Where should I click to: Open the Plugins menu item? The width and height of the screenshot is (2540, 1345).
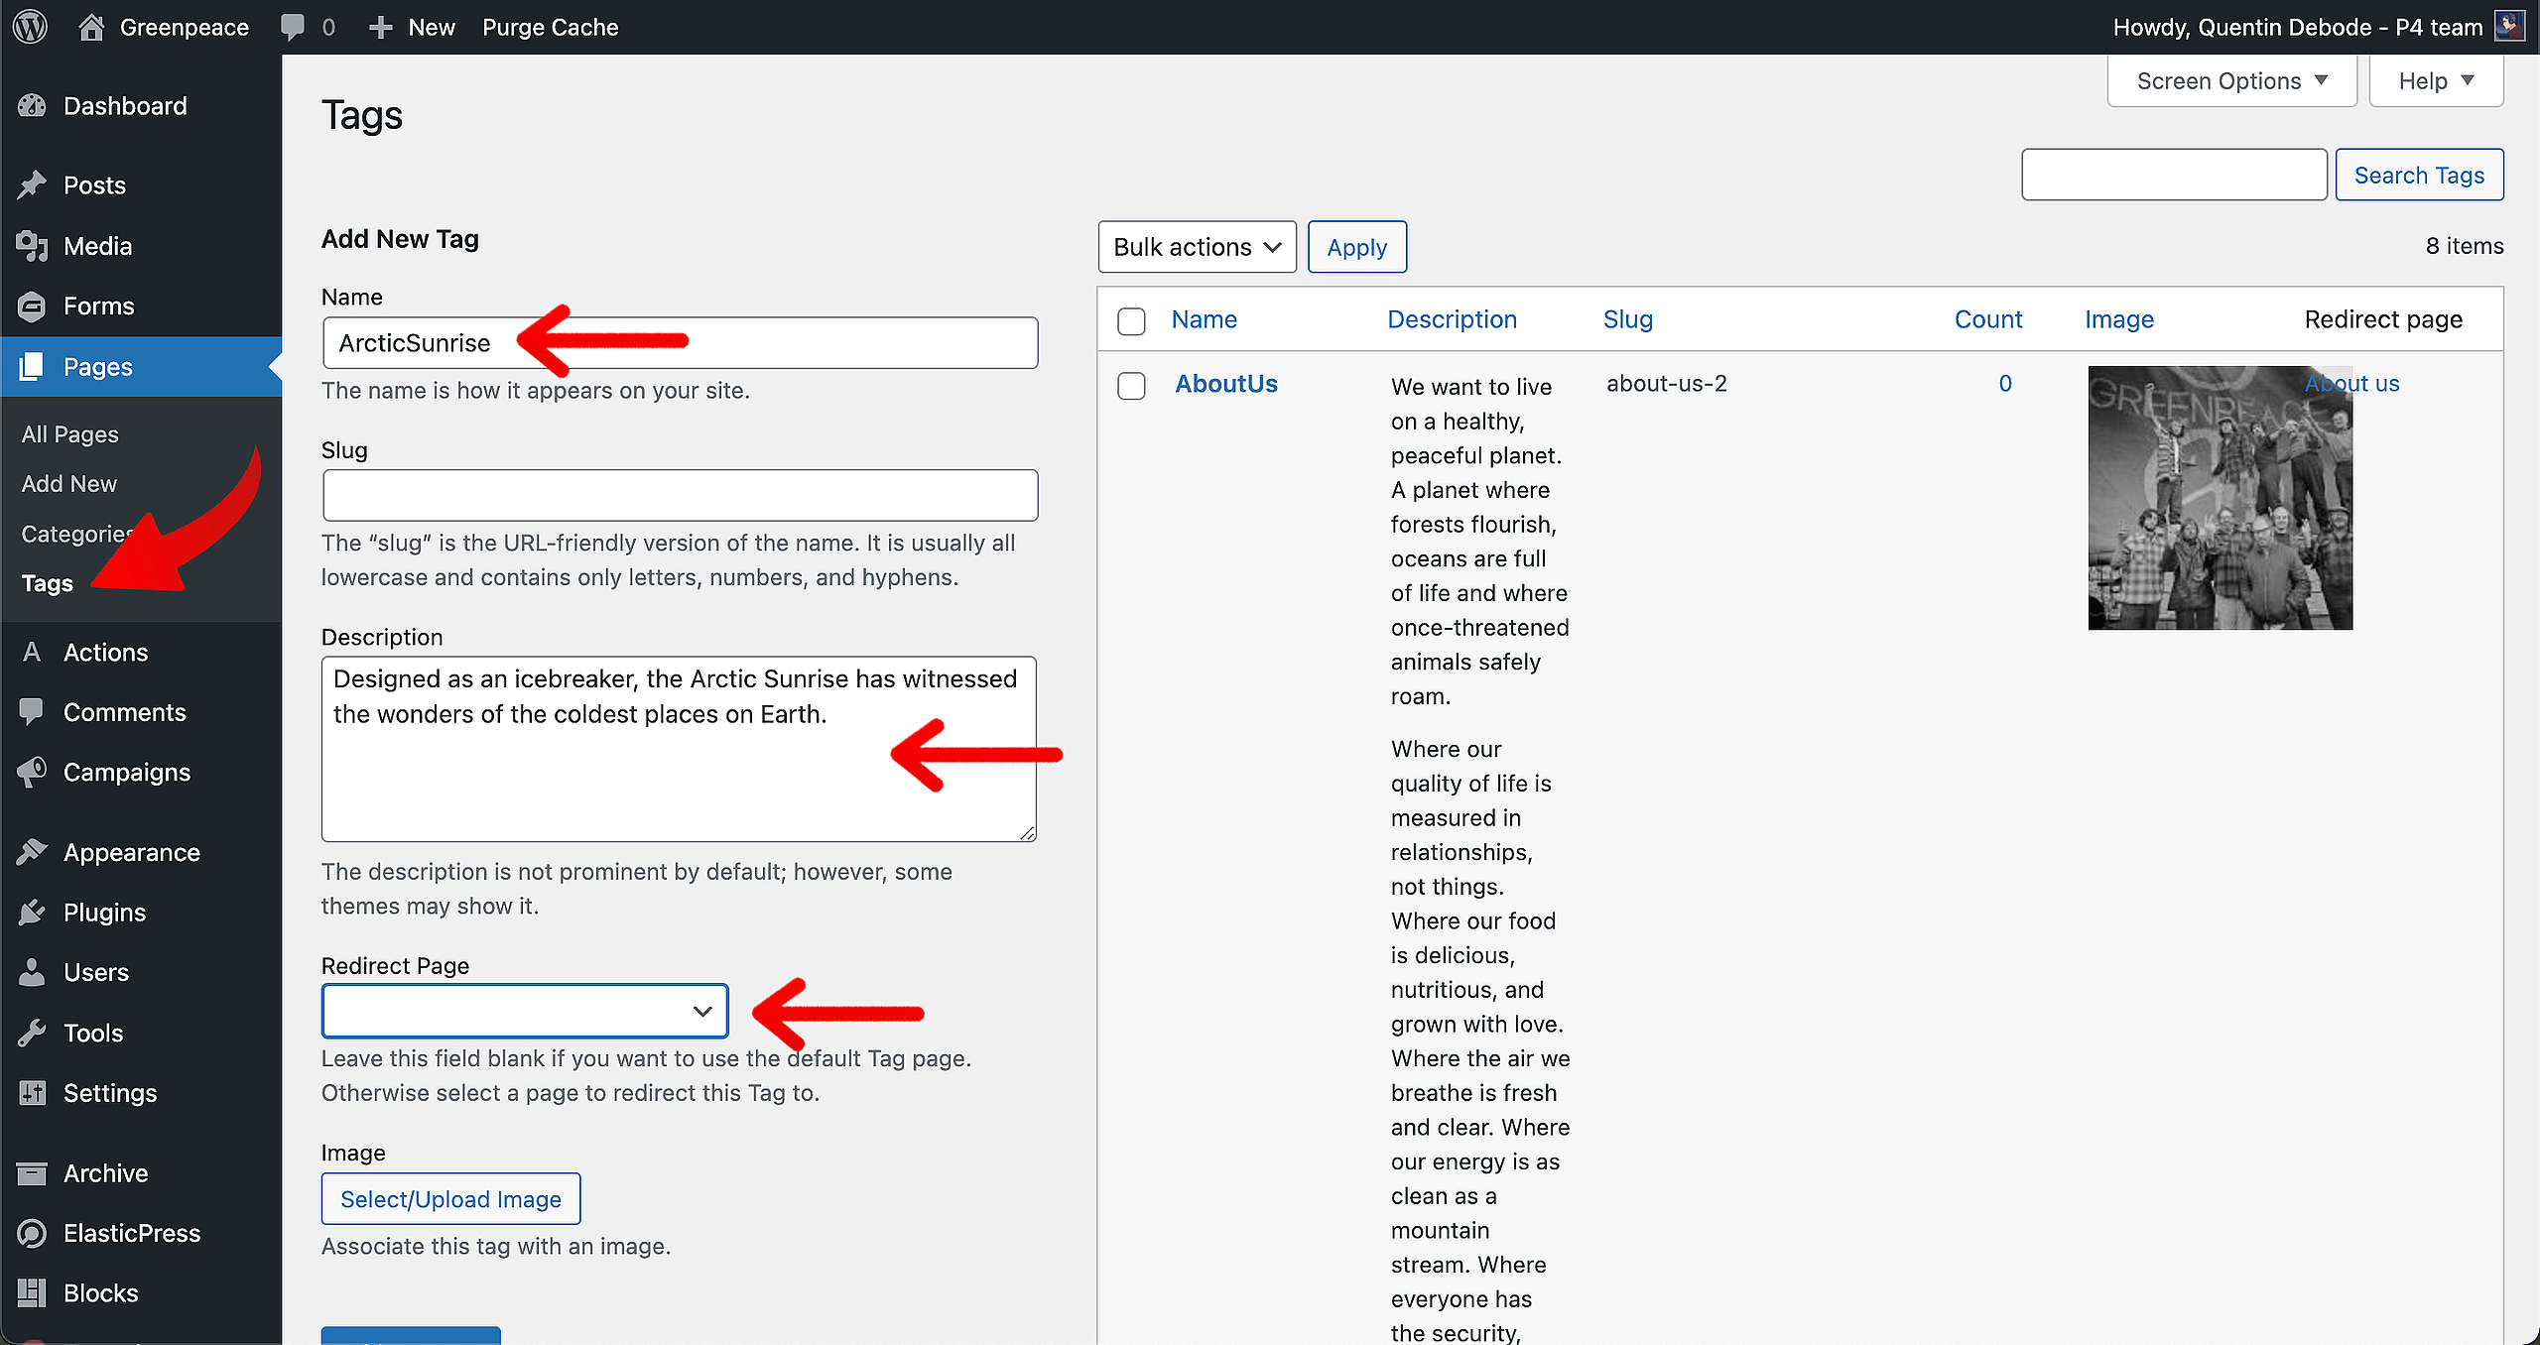click(141, 913)
